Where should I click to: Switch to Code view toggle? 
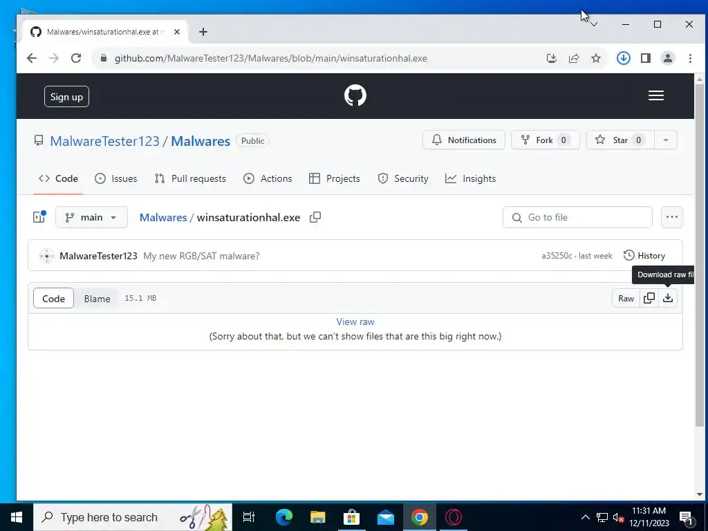[53, 299]
